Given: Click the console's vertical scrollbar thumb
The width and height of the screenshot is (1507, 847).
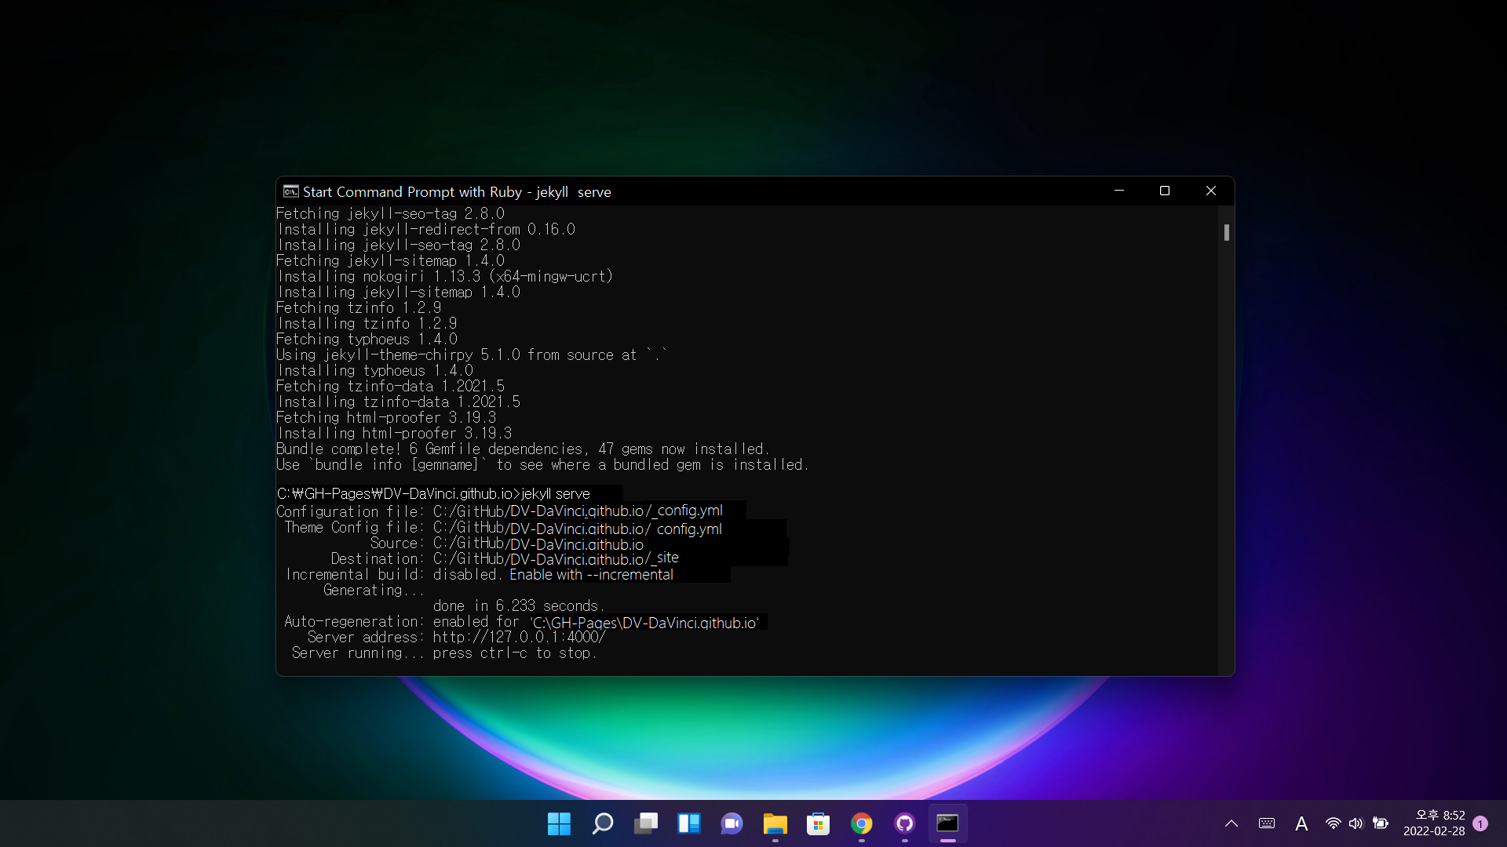Looking at the screenshot, I should (1226, 232).
